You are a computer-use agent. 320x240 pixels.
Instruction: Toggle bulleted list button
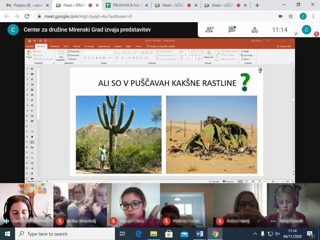[130, 52]
